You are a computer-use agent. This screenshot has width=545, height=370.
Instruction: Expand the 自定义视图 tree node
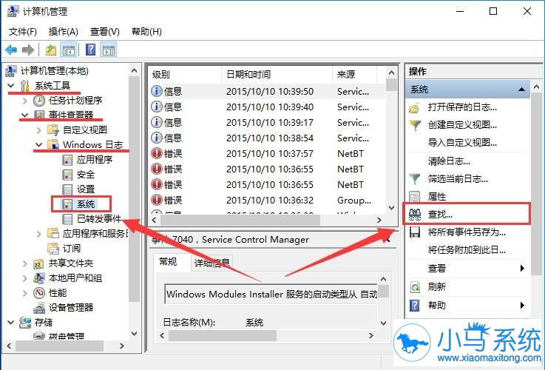pos(39,130)
